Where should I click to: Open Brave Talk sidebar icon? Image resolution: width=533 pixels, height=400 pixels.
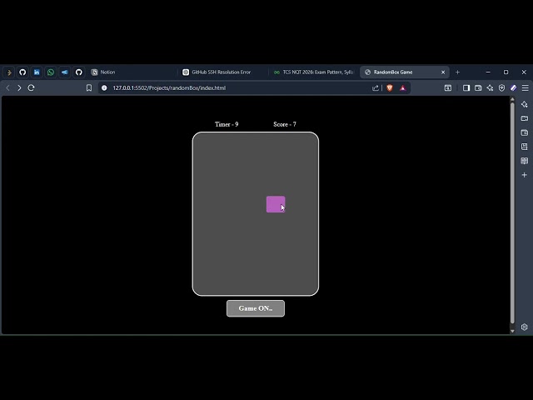pyautogui.click(x=524, y=118)
